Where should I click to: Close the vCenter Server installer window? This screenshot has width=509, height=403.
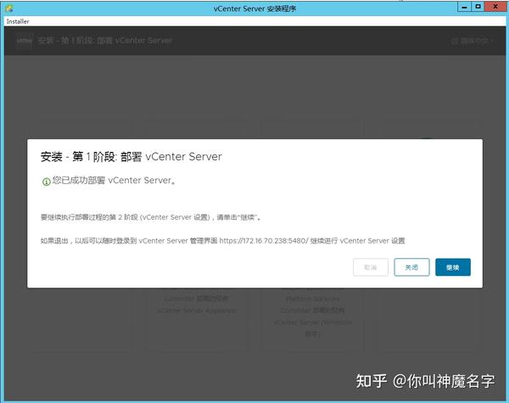[495, 7]
